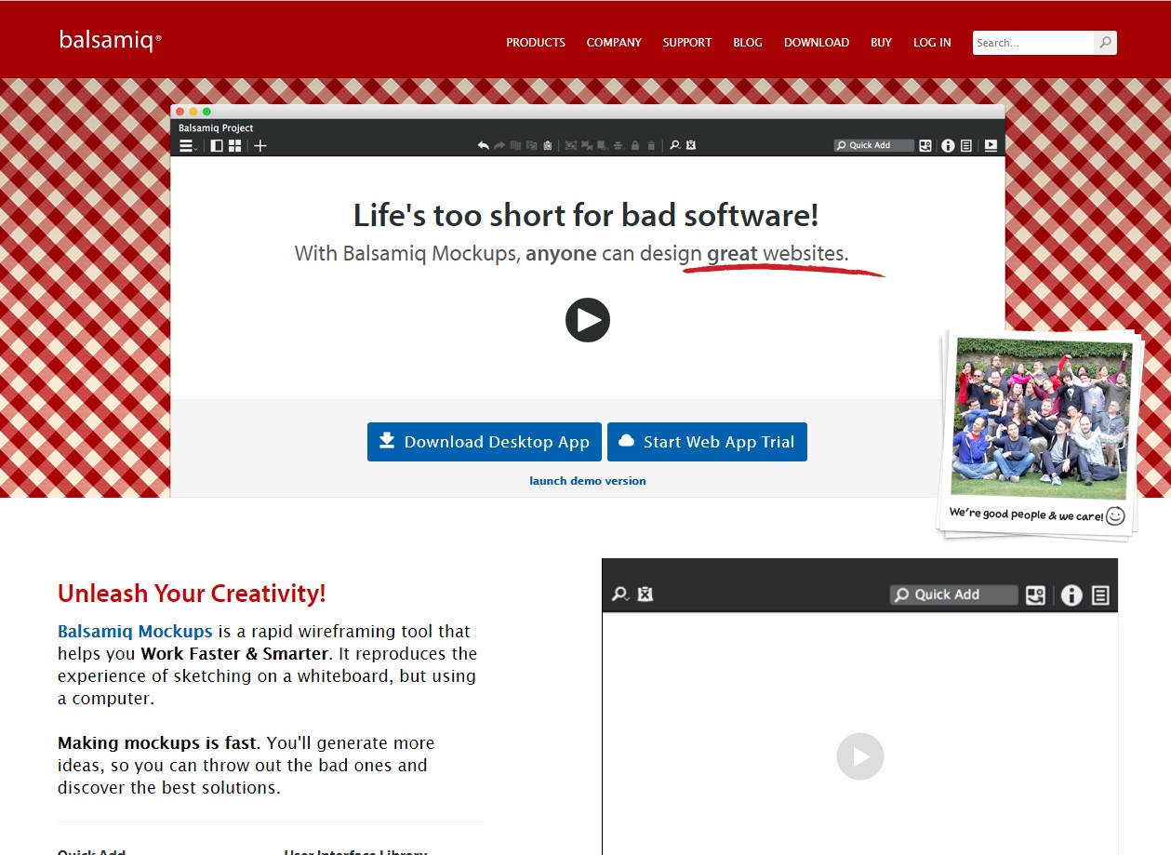Add a new mockup with the plus icon
Image resolution: width=1171 pixels, height=855 pixels.
pyautogui.click(x=259, y=145)
